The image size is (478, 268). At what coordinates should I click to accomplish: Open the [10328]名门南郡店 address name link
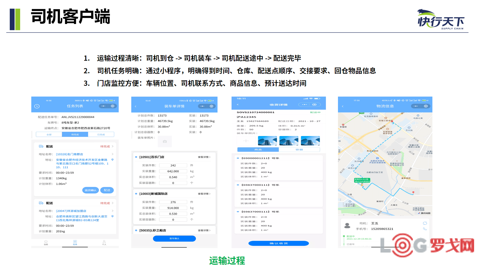click(70, 154)
